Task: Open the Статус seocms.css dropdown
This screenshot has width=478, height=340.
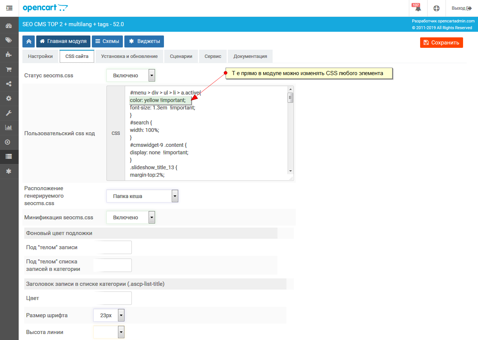Action: click(131, 75)
